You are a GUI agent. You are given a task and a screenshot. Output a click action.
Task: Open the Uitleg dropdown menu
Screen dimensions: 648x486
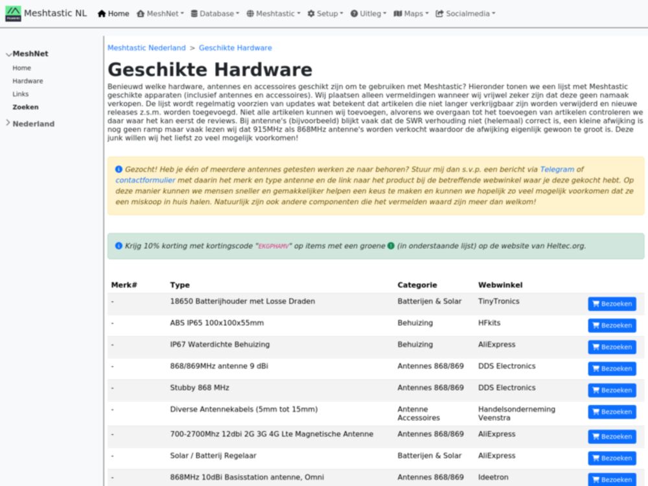click(x=368, y=14)
